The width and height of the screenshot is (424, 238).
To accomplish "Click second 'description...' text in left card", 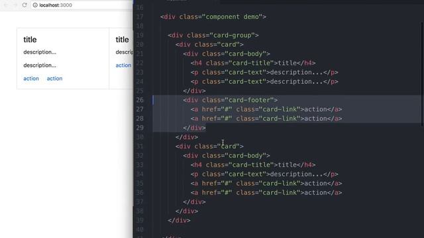I will pos(40,65).
